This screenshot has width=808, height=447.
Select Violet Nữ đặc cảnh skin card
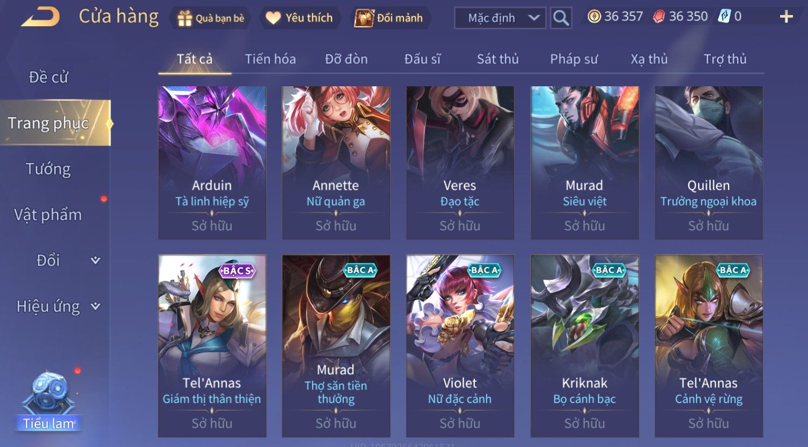coord(460,346)
